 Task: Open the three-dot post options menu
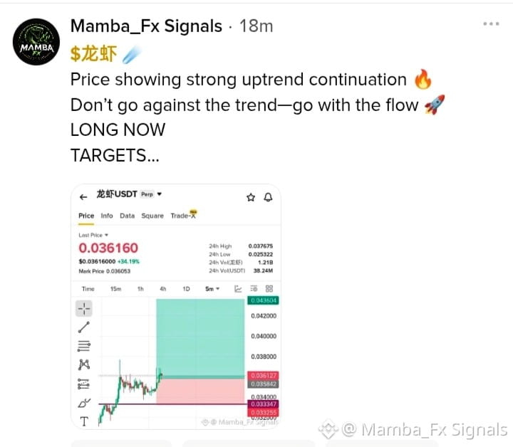(491, 23)
